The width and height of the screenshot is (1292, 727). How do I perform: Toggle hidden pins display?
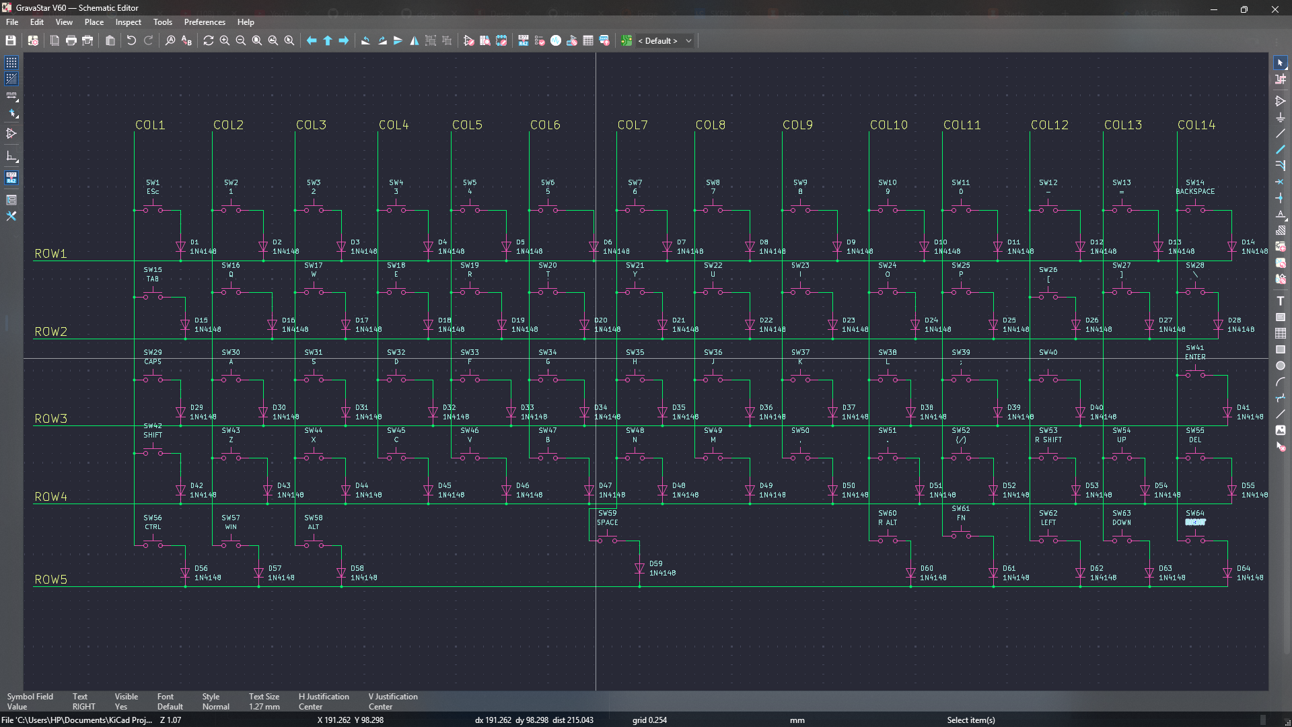click(x=11, y=134)
